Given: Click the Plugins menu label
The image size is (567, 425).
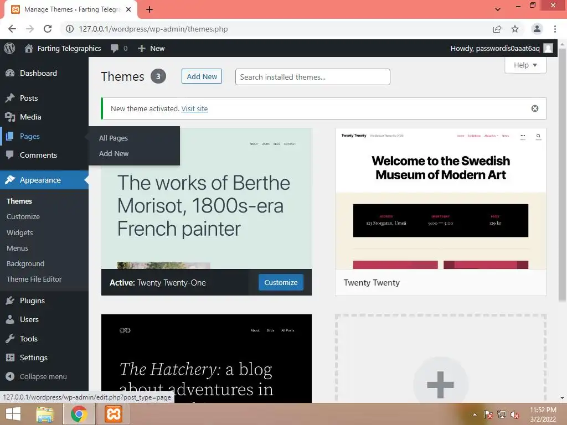Looking at the screenshot, I should point(32,300).
